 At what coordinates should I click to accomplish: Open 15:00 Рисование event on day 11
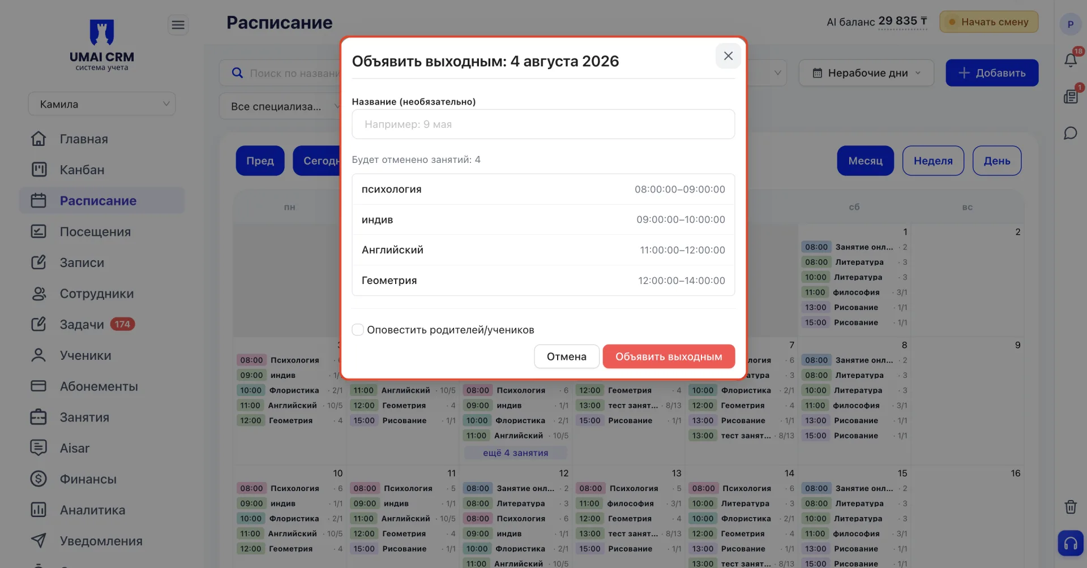[403, 549]
